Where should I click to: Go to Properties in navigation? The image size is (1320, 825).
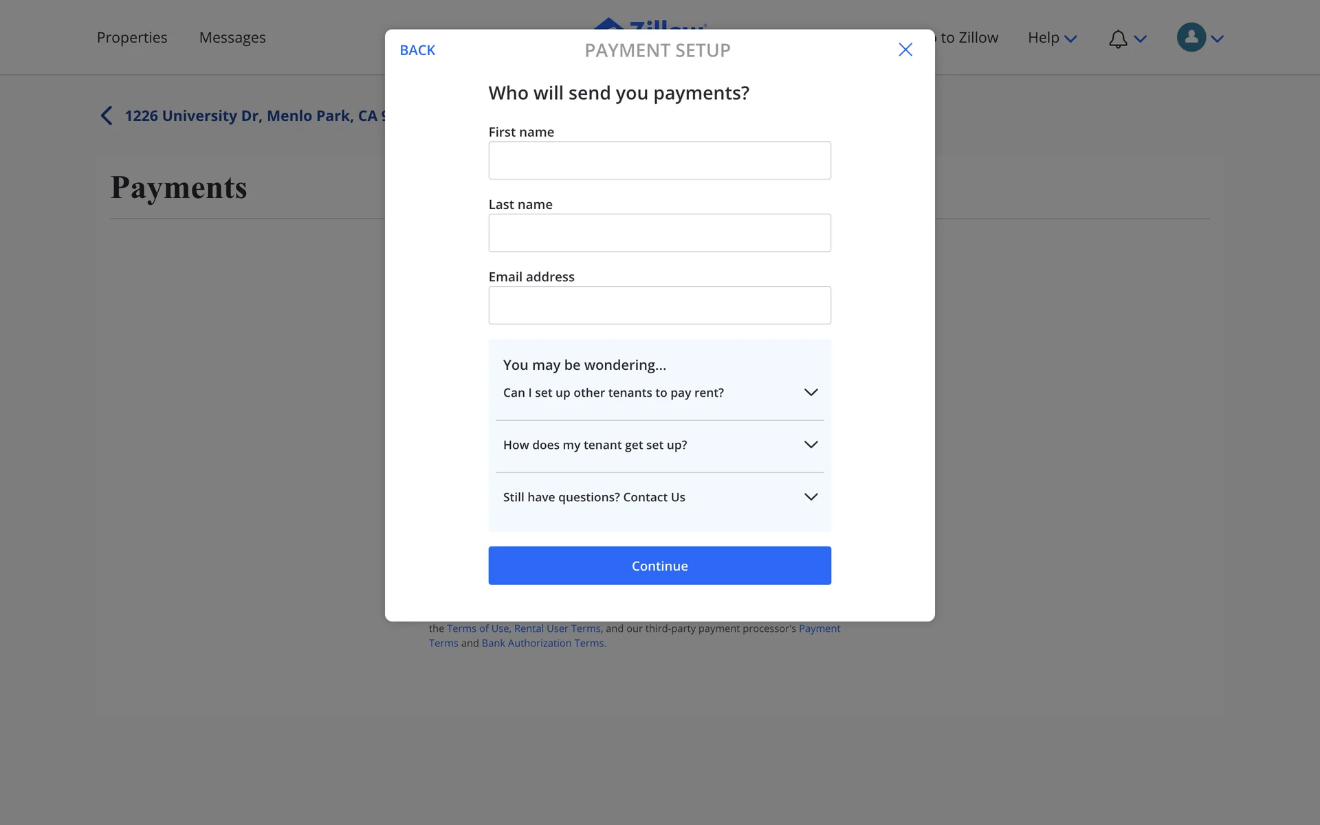(x=132, y=38)
